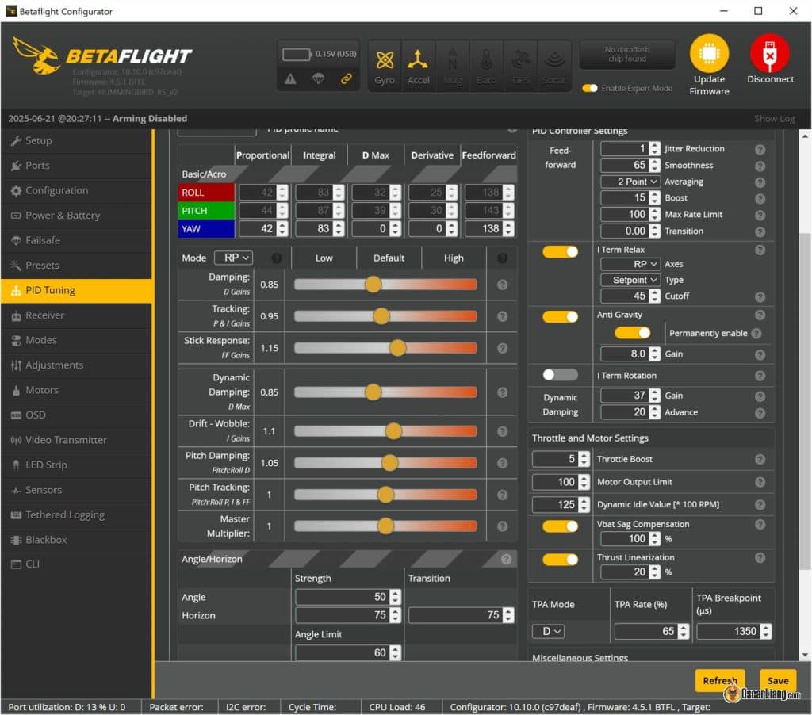
Task: Open the CLI tab
Action: 77,564
